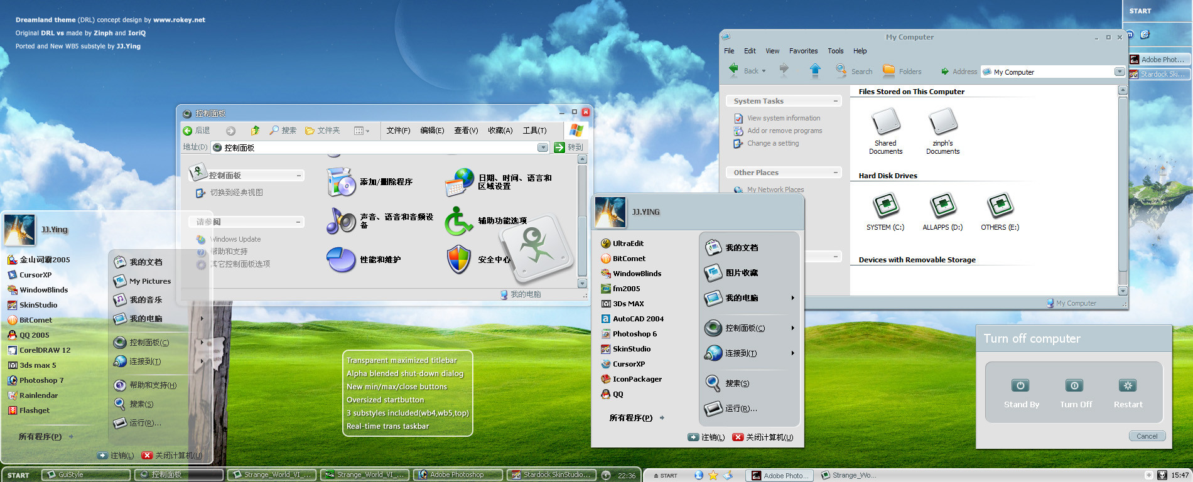The height and width of the screenshot is (482, 1193).
Task: Expand the 控制面板 address bar dropdown
Action: coord(543,147)
